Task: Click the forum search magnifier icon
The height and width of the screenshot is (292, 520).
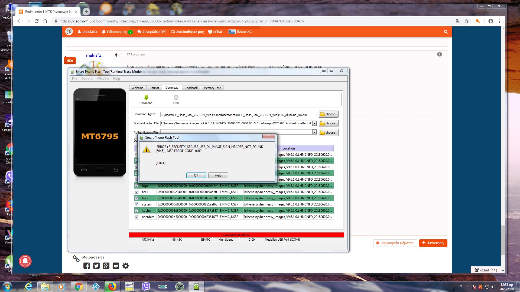Action: click(x=446, y=32)
